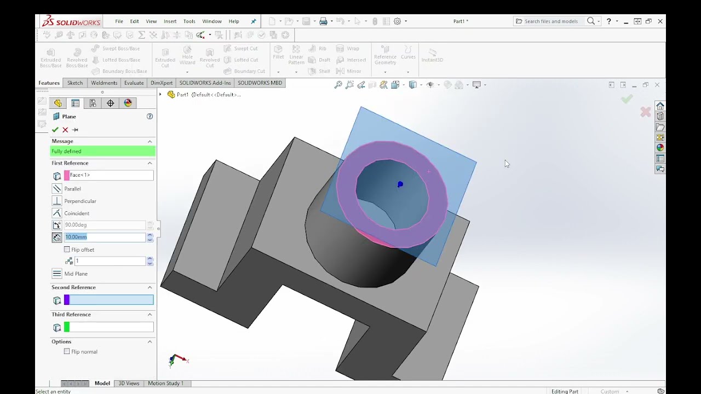Click Zoom to Fit in view toolbar

click(338, 85)
